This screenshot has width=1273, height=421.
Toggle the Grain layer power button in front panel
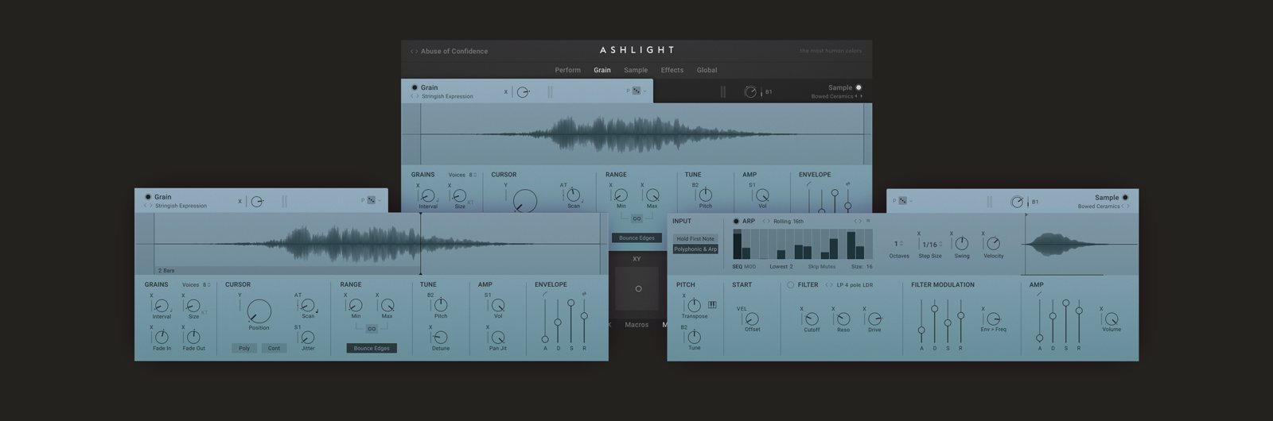click(x=148, y=197)
